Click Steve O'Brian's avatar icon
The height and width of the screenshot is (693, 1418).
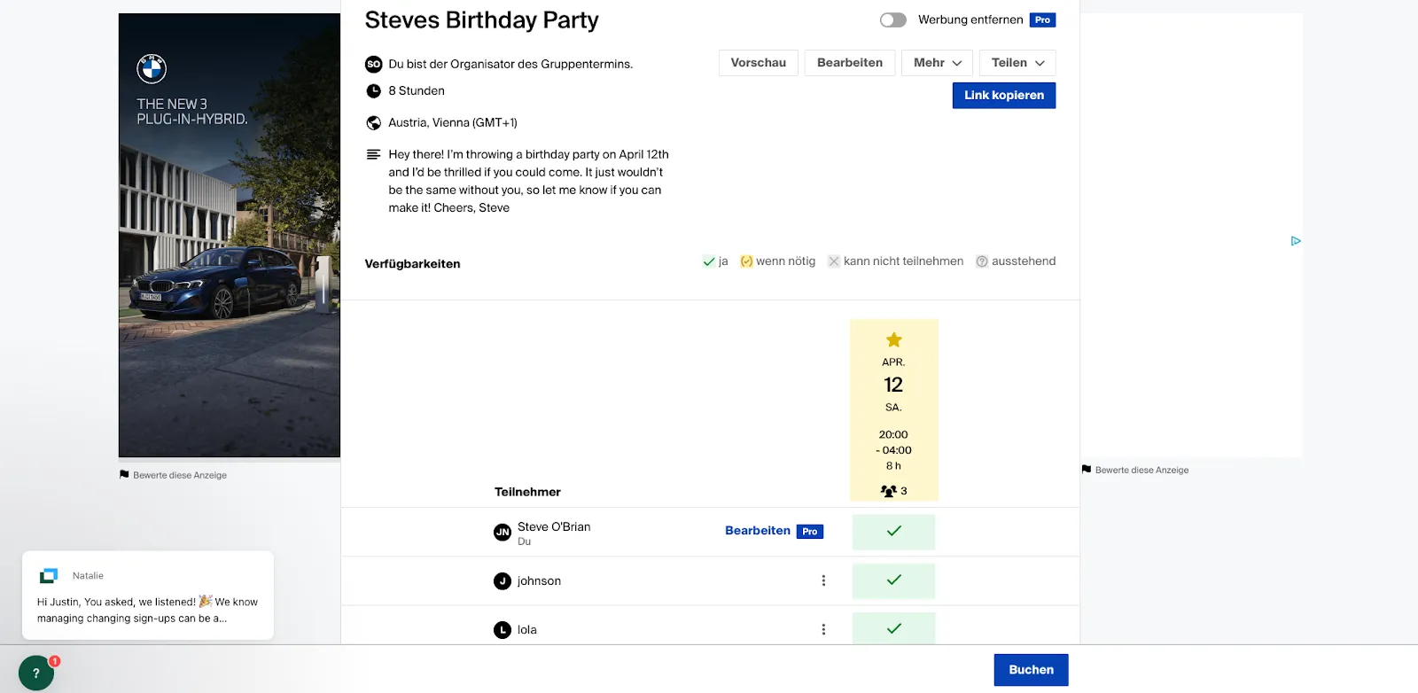pyautogui.click(x=503, y=532)
